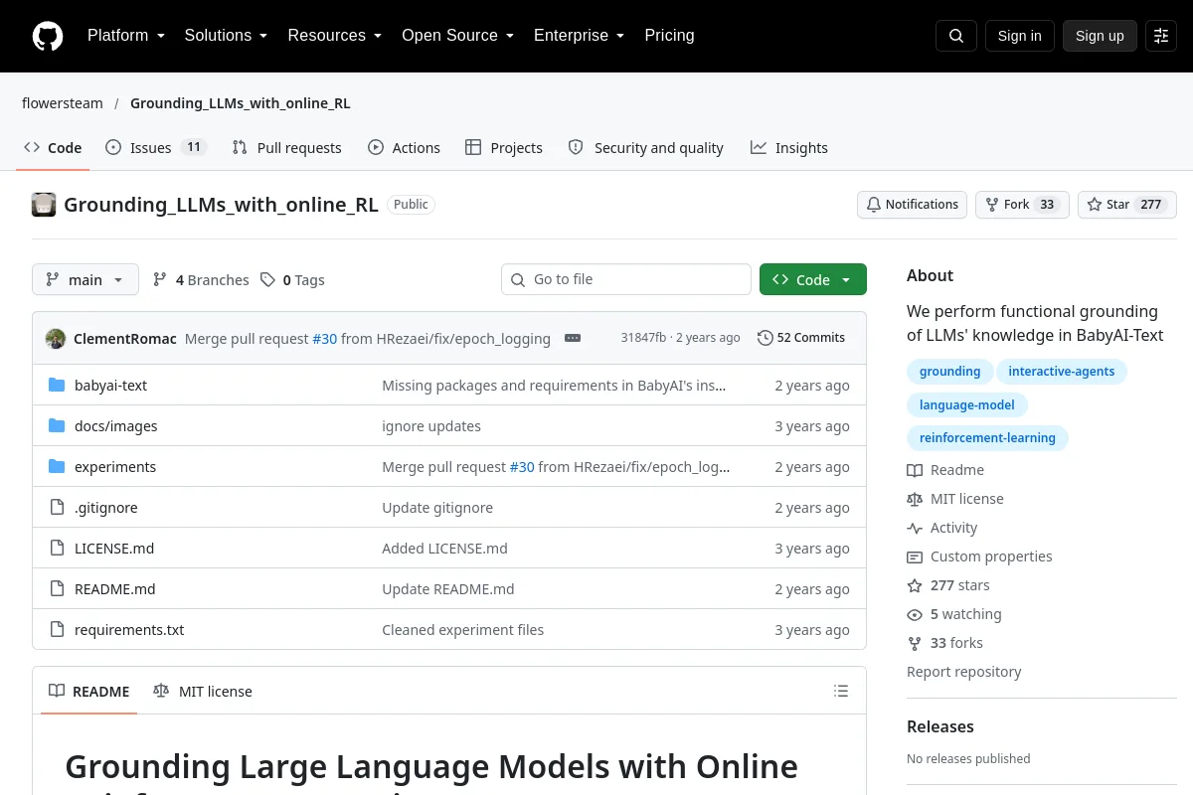1193x795 pixels.
Task: Open ClementRomac's avatar in commit bar
Action: (56, 338)
